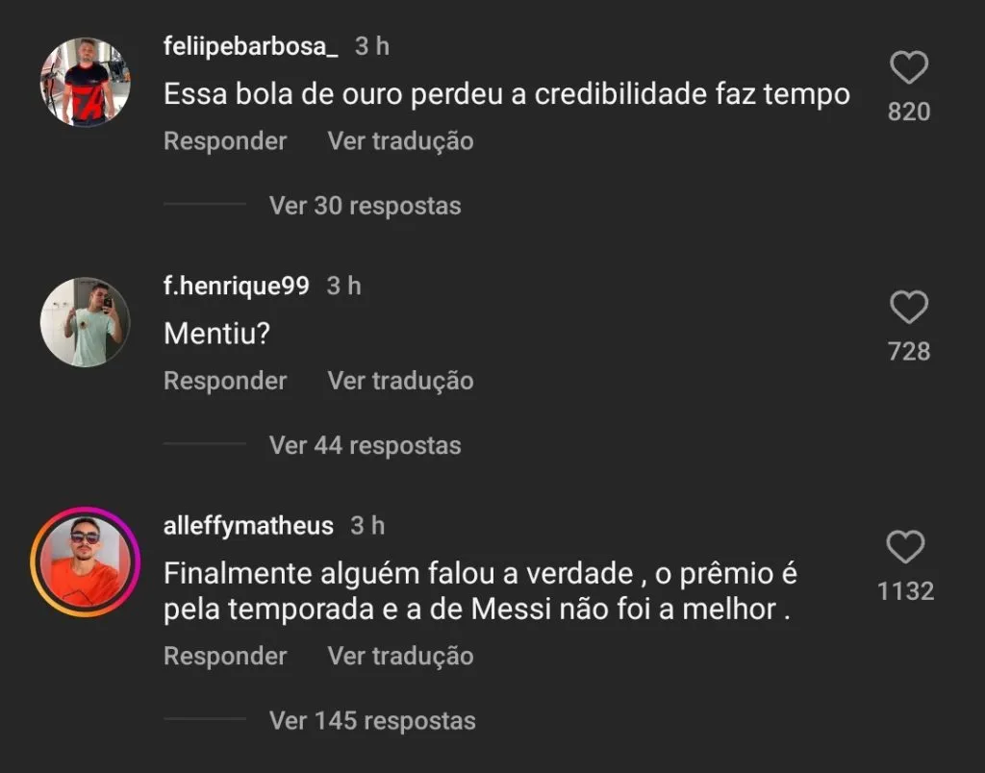The height and width of the screenshot is (773, 985).
Task: View the 1132 likes count
Action: (x=905, y=591)
